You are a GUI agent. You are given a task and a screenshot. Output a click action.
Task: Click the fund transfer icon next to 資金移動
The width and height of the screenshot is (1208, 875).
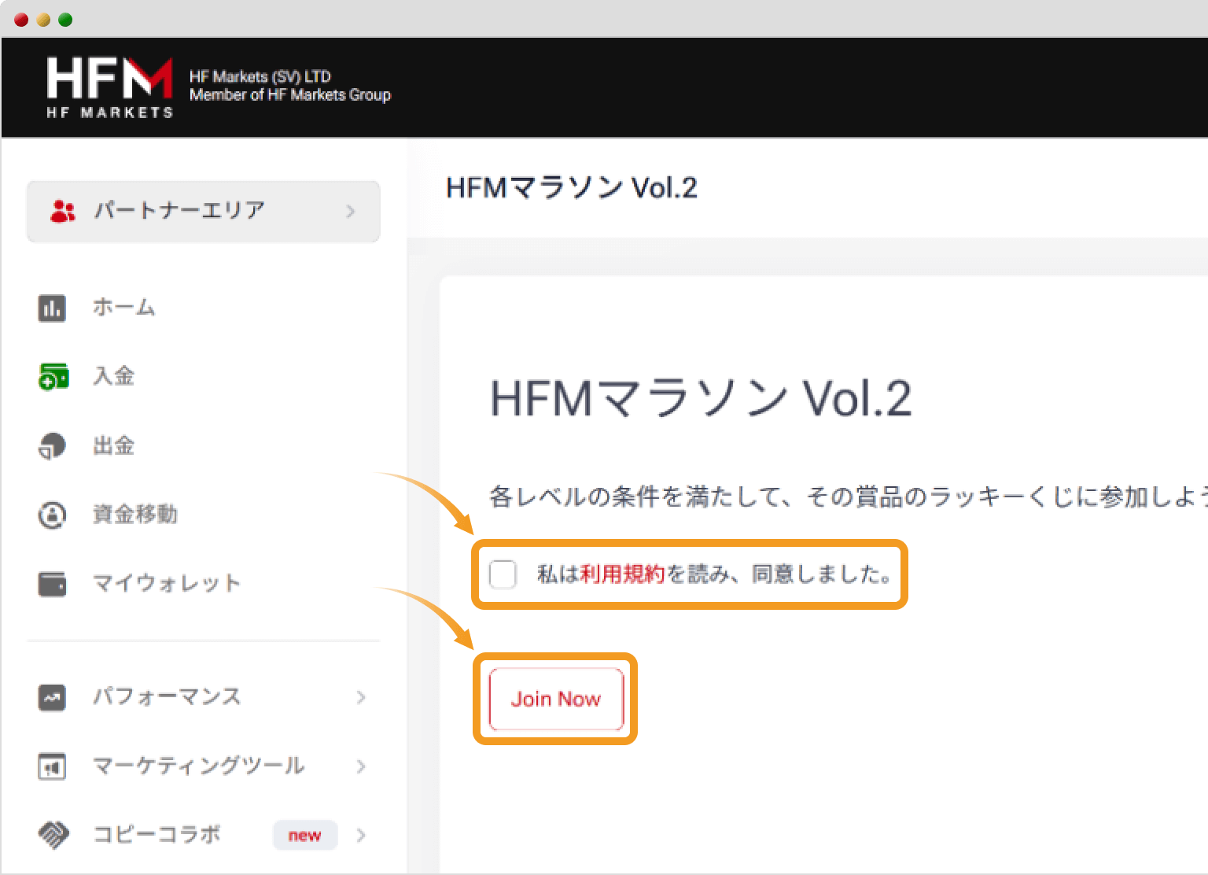pyautogui.click(x=52, y=515)
